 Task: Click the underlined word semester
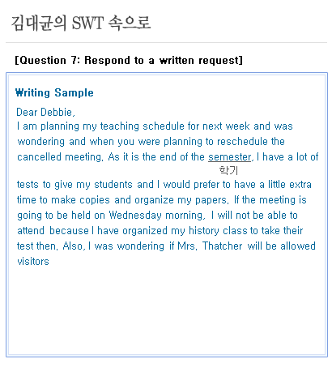[230, 157]
